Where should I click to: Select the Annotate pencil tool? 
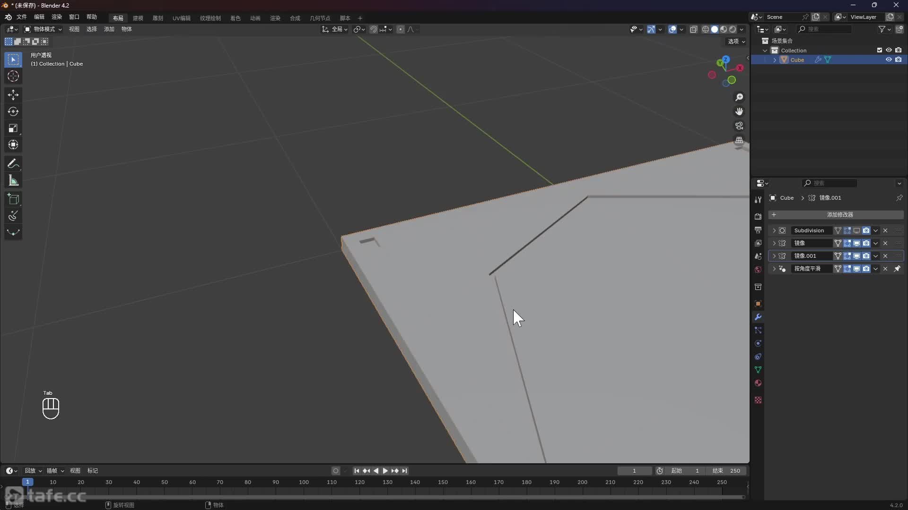[x=13, y=164]
